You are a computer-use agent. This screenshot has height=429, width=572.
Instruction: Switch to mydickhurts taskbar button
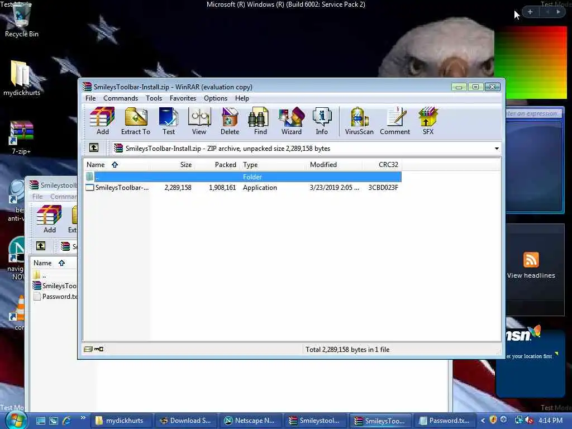(120, 421)
